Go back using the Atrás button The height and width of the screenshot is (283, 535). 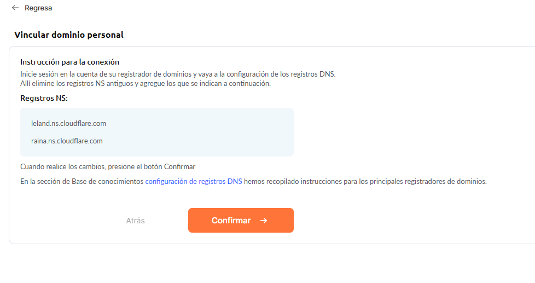[x=136, y=221]
